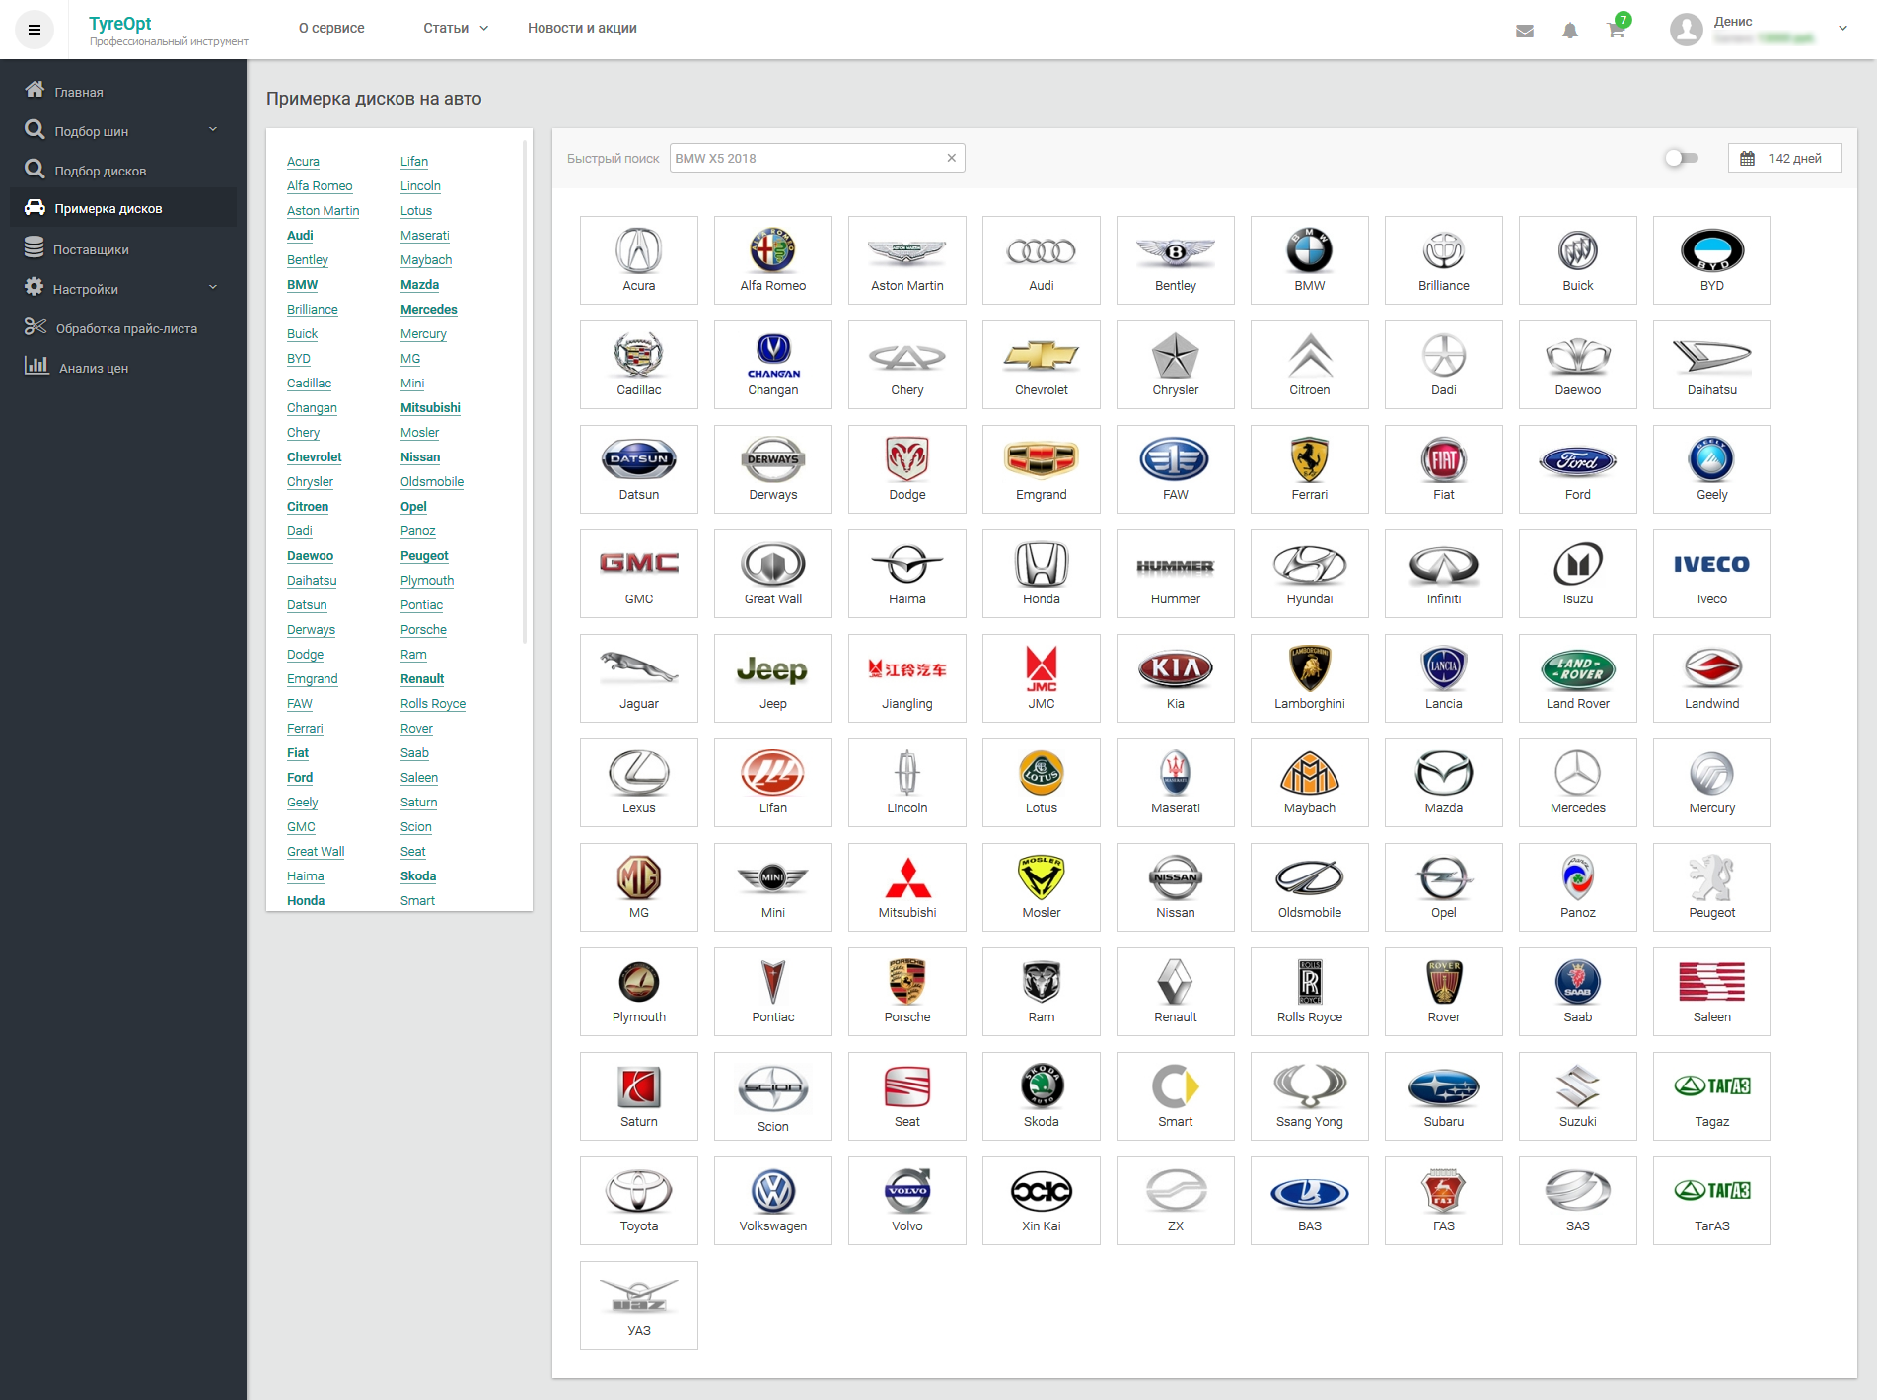Open О сервисе menu item
Image resolution: width=1877 pixels, height=1400 pixels.
(331, 28)
